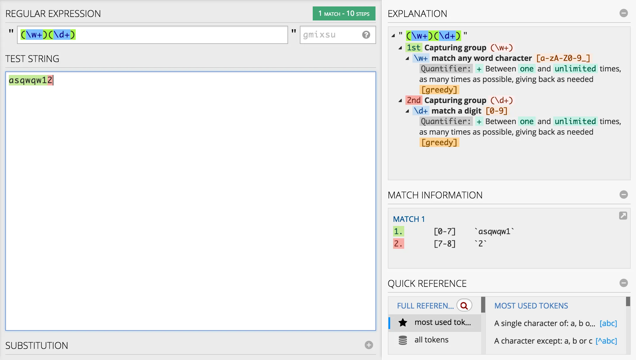Screen dimensions: 636x360
Task: Collapse the Quick Reference panel
Action: [x=623, y=283]
